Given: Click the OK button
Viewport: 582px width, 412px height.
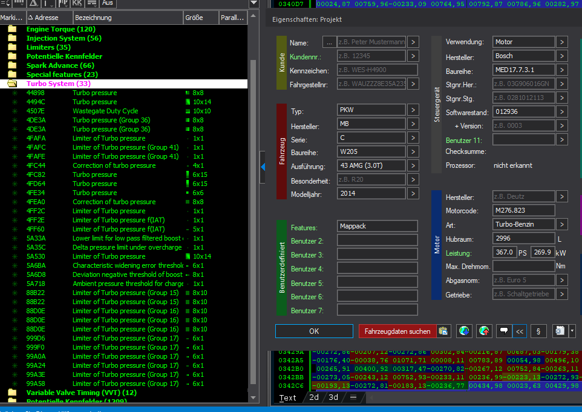Looking at the screenshot, I should 314,331.
